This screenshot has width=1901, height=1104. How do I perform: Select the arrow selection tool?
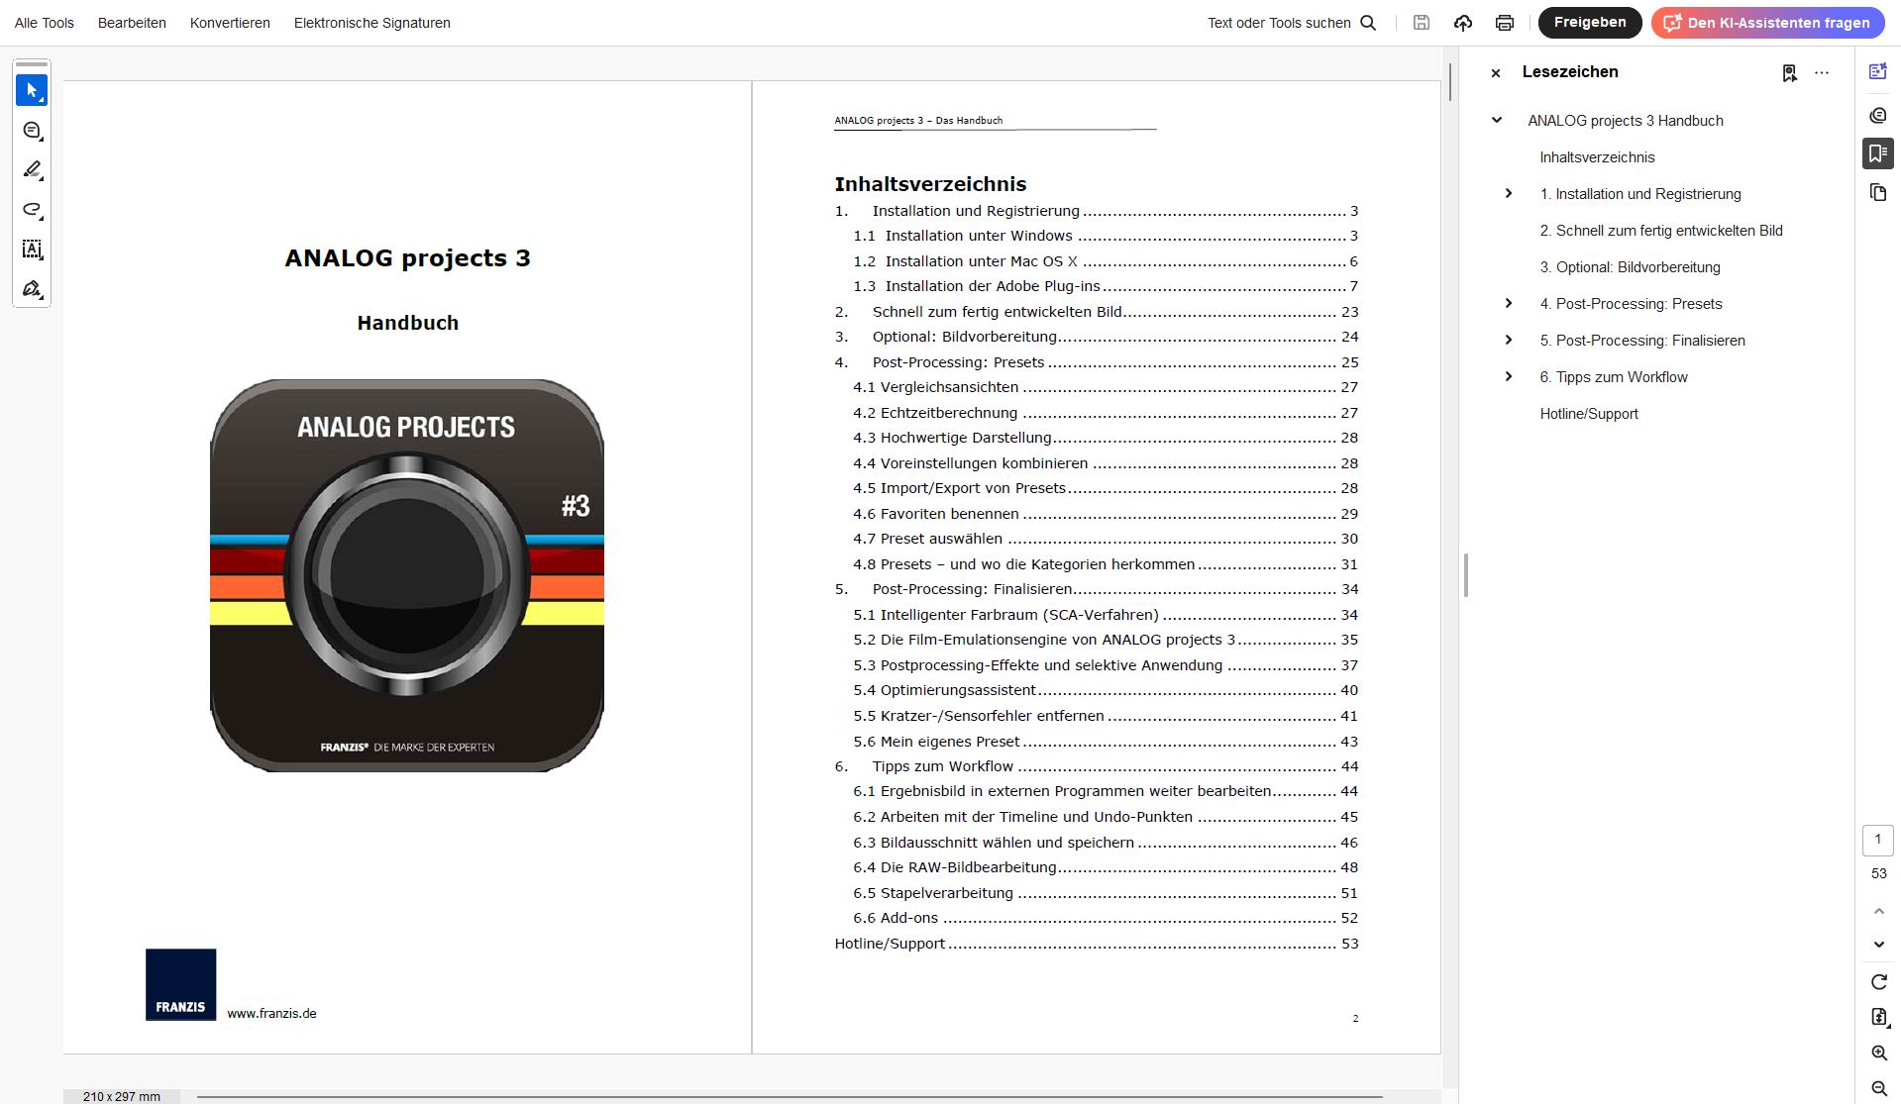point(32,90)
